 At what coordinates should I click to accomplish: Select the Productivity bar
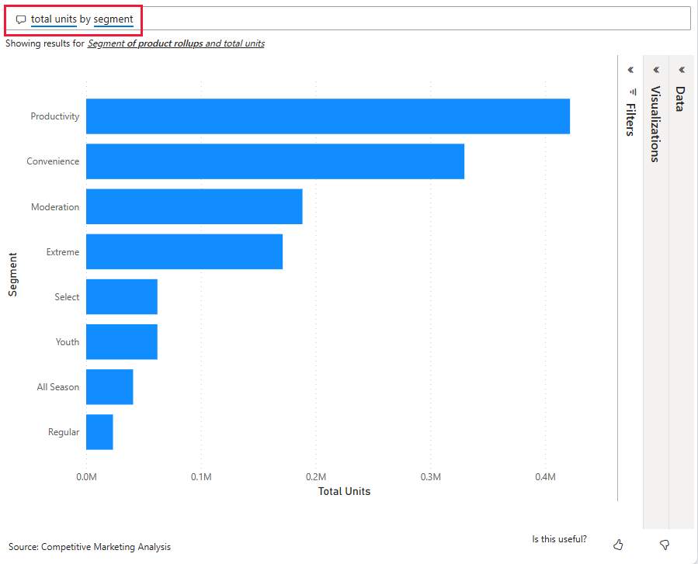point(328,116)
